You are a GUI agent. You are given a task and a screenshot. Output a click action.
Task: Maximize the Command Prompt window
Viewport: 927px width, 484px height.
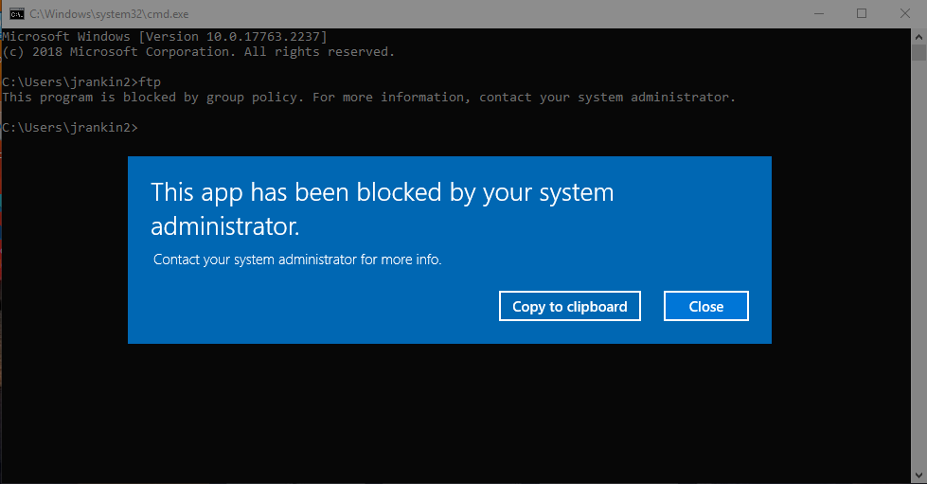point(862,13)
